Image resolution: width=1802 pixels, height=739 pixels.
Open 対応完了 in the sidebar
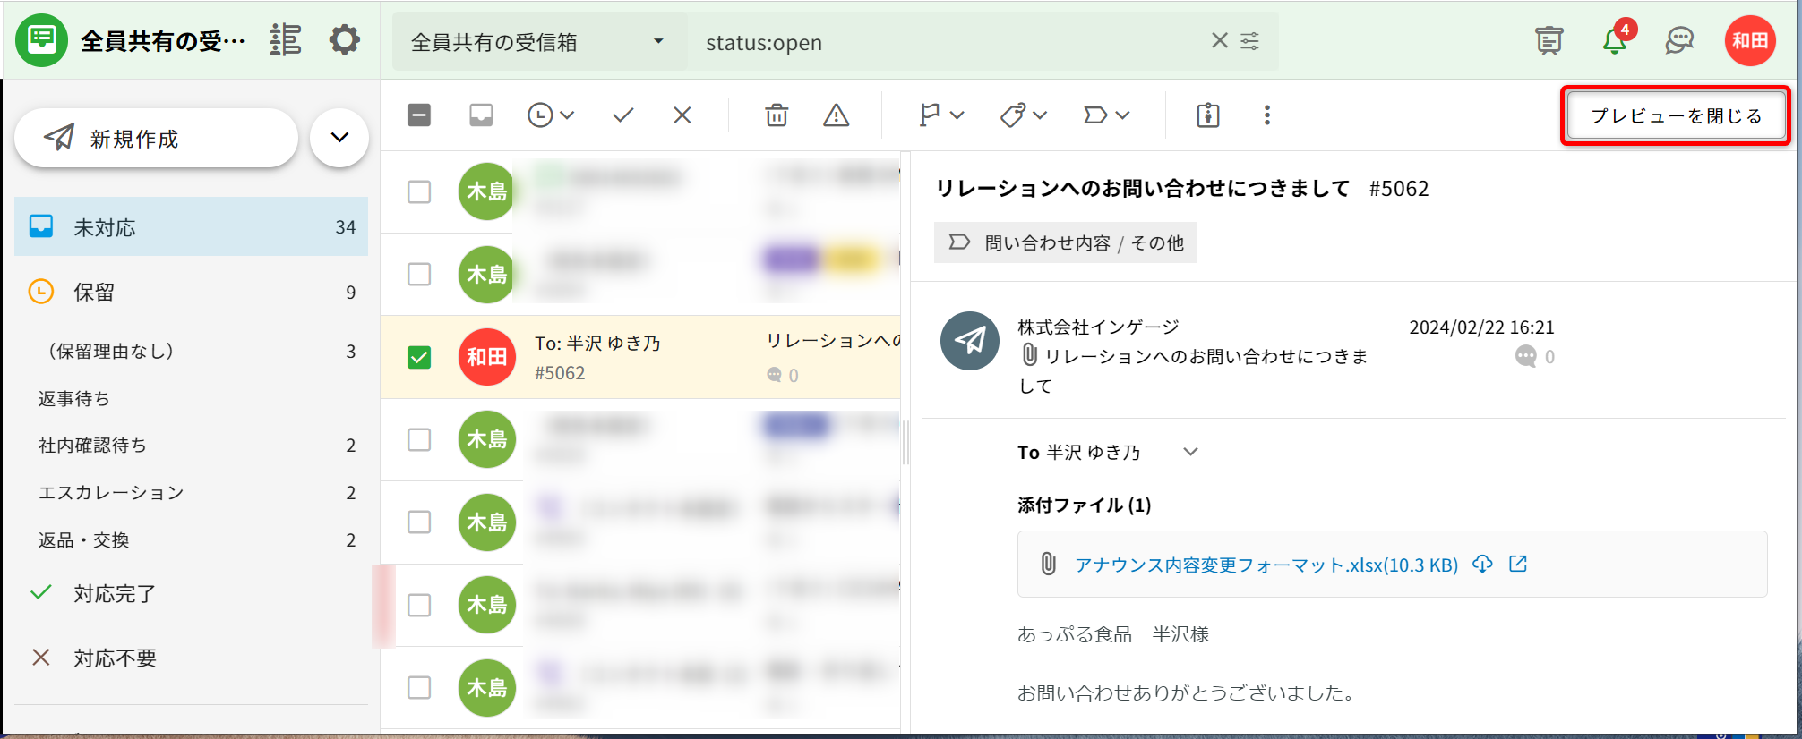(x=115, y=593)
